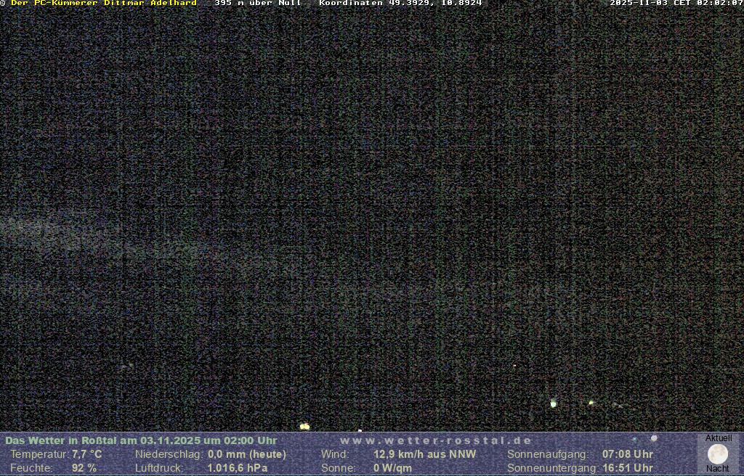
Task: Click the Feuchte 92 % reading
Action: click(x=84, y=468)
